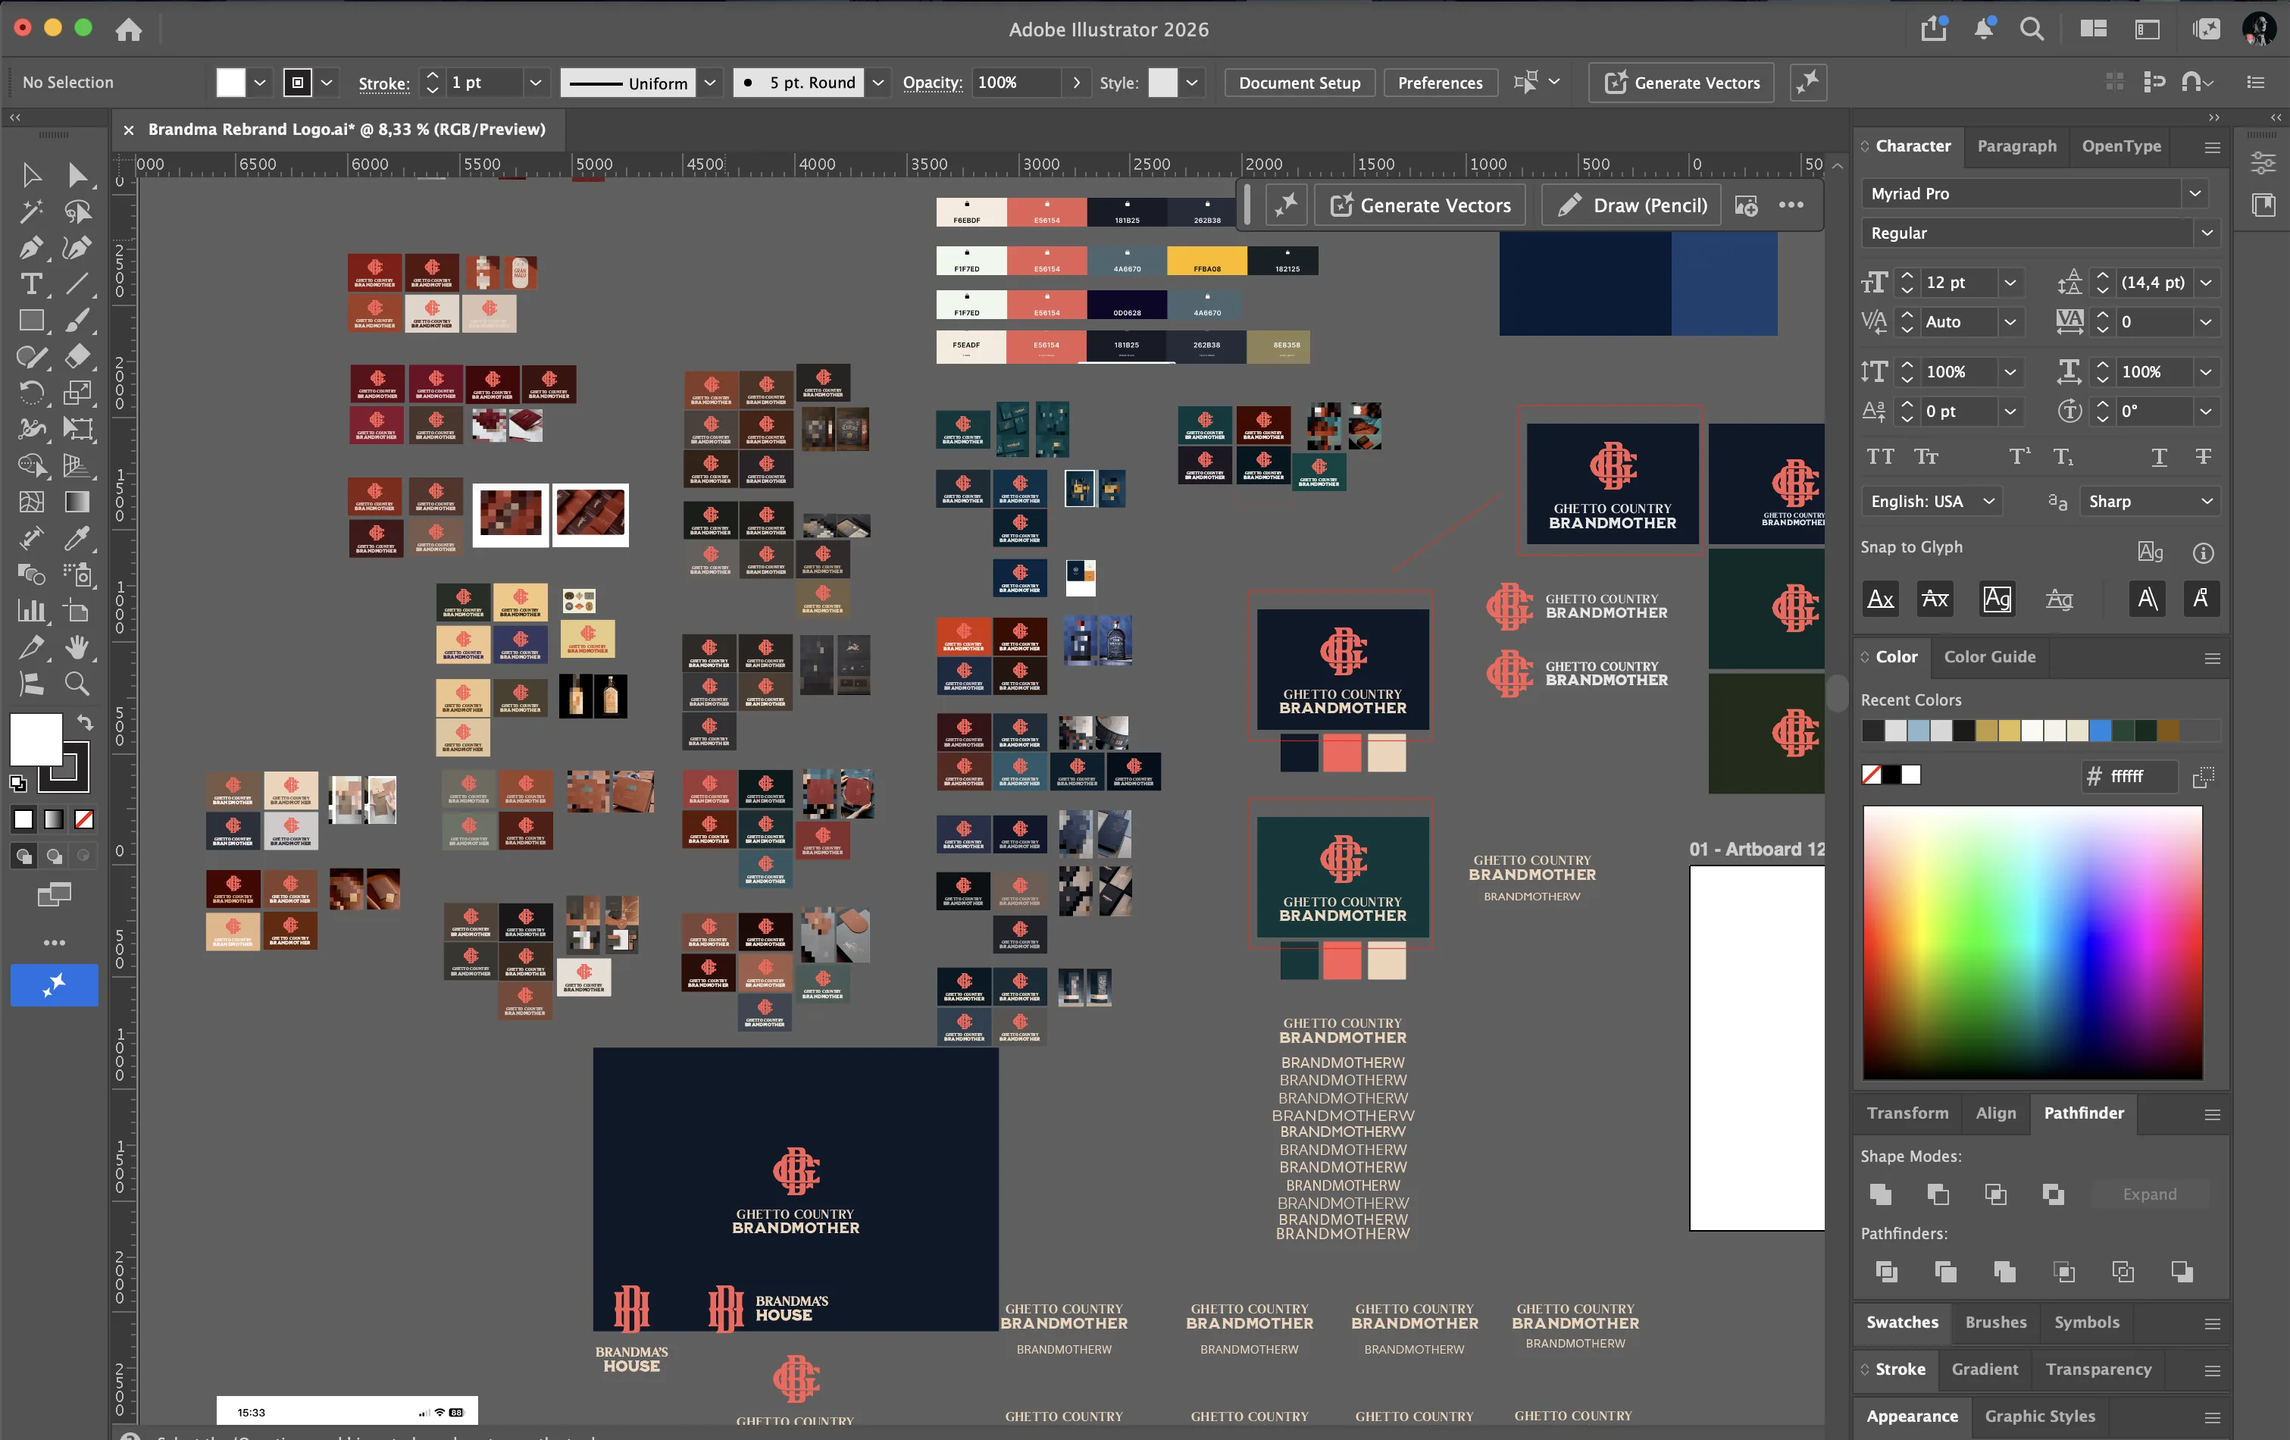Open the Search magnifier in title bar
This screenshot has height=1440, width=2290.
pyautogui.click(x=2032, y=30)
